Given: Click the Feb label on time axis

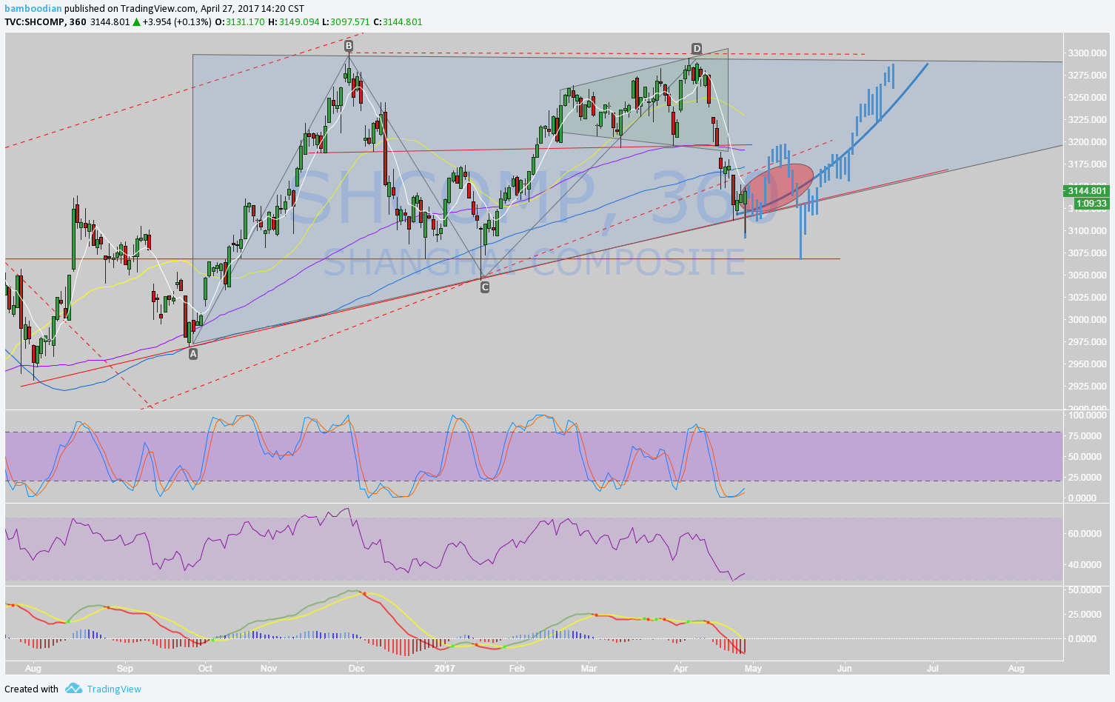Looking at the screenshot, I should [x=517, y=669].
